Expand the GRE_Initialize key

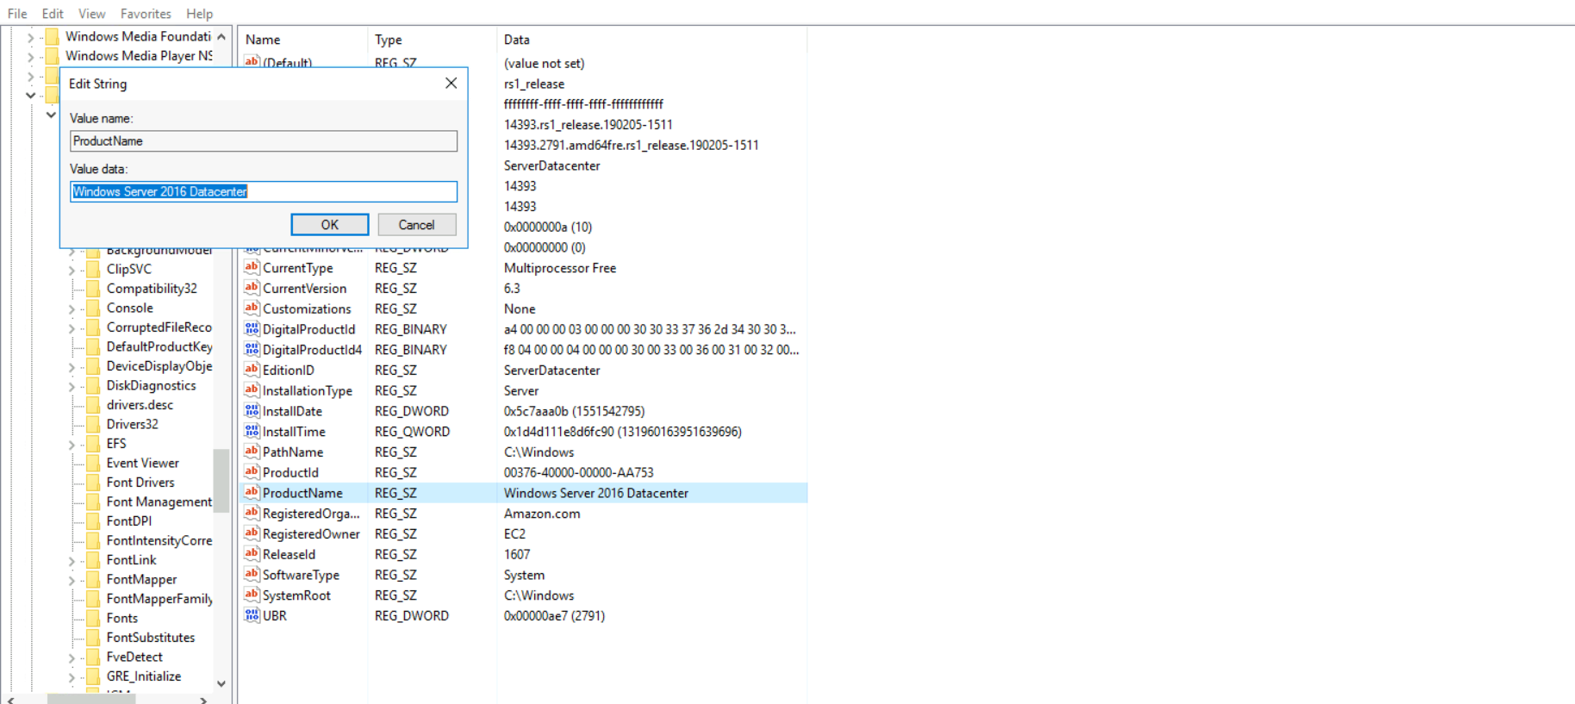pos(72,677)
